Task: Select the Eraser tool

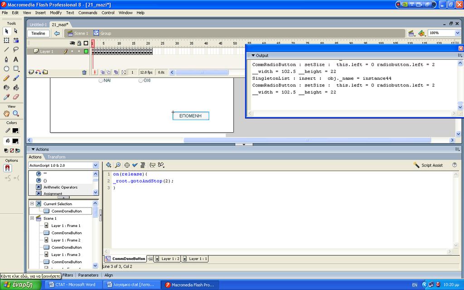Action: (16, 97)
